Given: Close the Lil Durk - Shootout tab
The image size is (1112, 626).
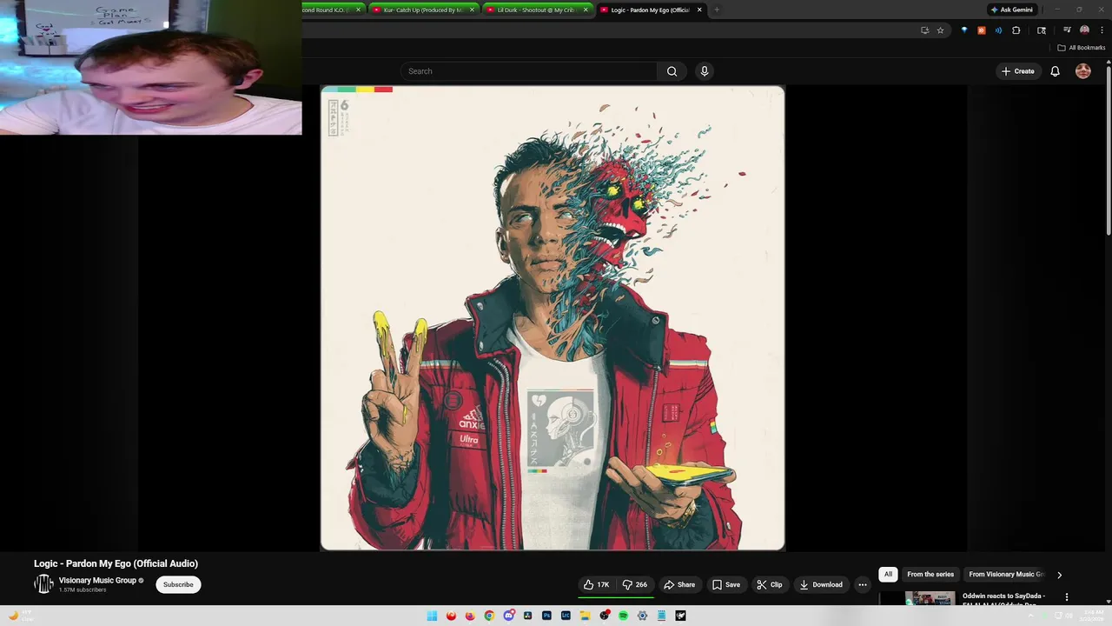Looking at the screenshot, I should click(586, 10).
